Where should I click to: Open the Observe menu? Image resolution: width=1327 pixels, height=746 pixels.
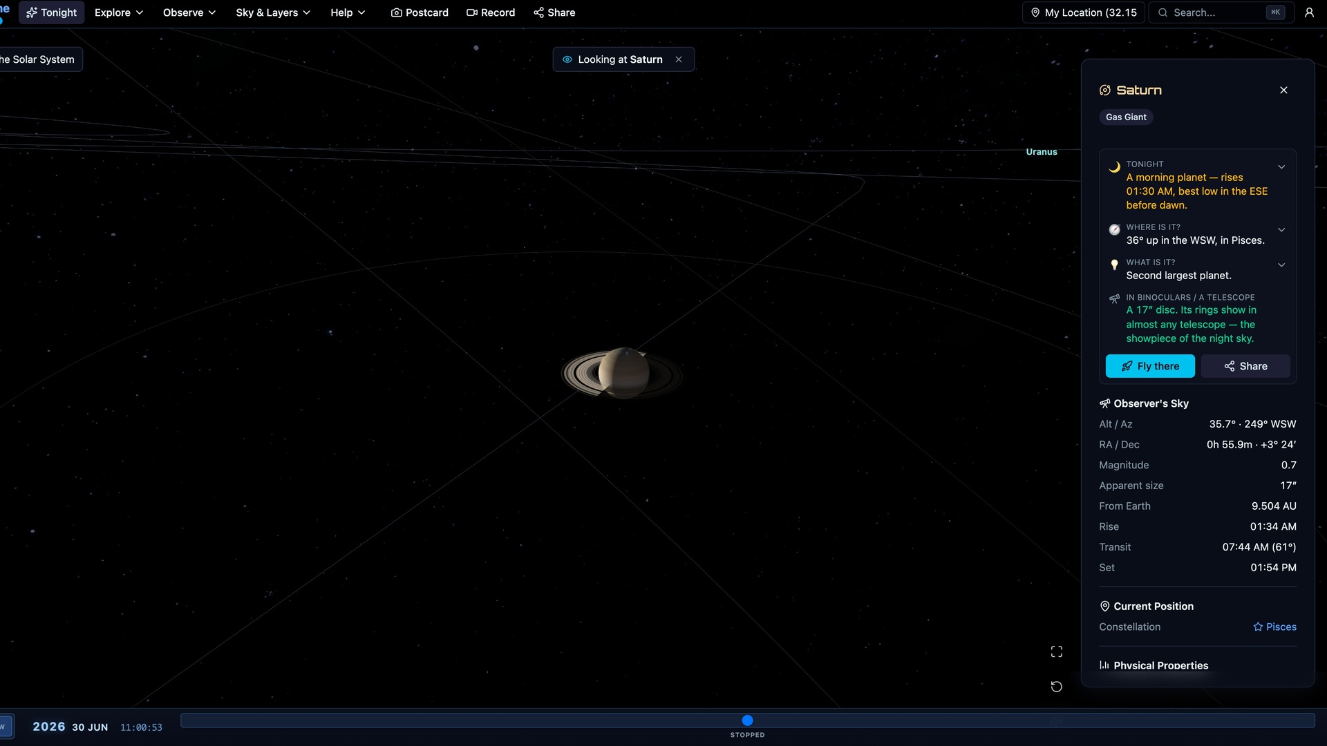(x=189, y=12)
